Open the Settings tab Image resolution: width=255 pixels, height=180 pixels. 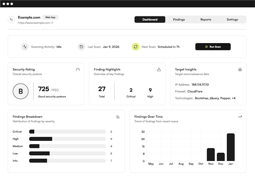click(x=232, y=20)
